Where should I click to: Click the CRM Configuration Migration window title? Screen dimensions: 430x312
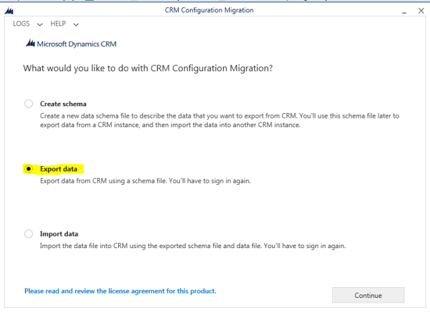[209, 11]
